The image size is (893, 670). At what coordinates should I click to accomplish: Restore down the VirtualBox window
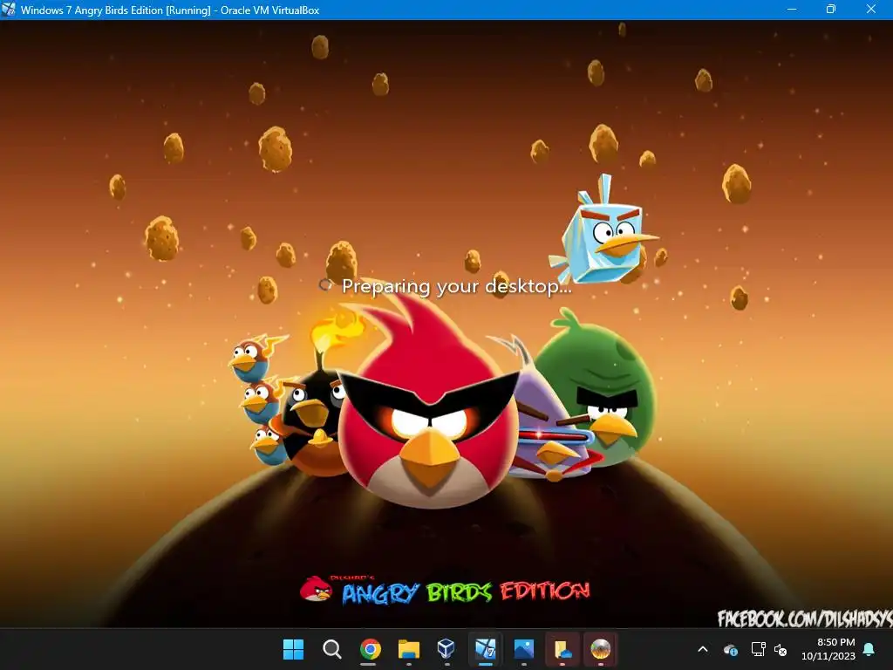pyautogui.click(x=831, y=10)
